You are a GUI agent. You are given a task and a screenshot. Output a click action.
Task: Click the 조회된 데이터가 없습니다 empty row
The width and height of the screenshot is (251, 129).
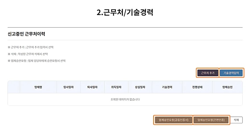(125, 100)
